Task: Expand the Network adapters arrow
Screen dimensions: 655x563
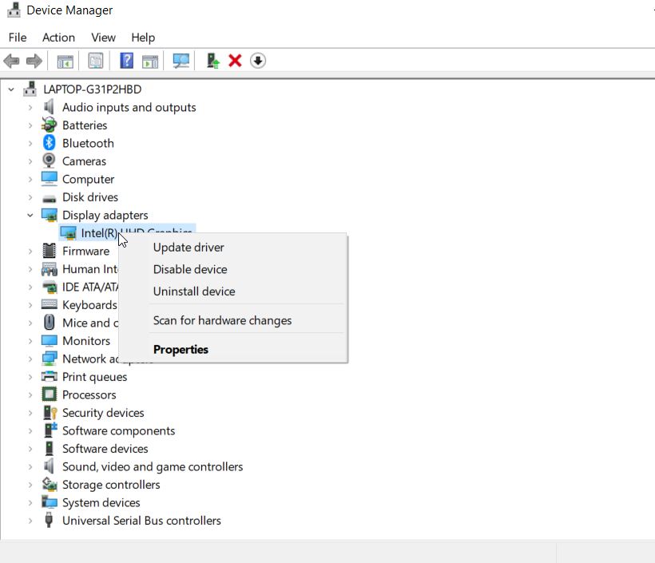Action: (30, 359)
